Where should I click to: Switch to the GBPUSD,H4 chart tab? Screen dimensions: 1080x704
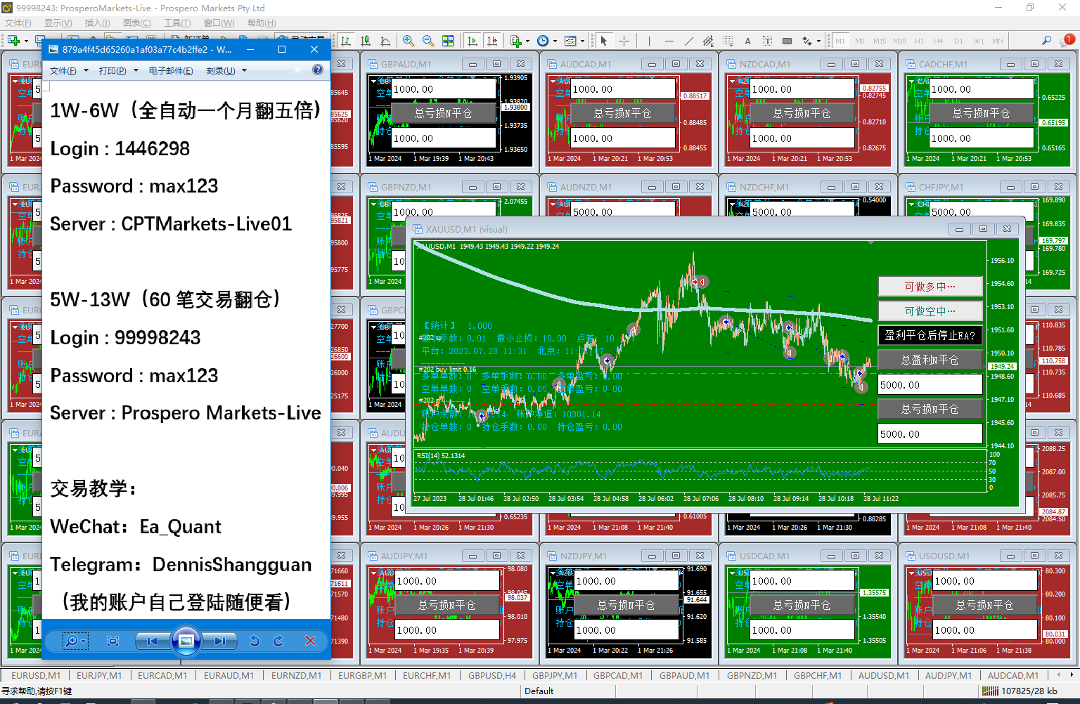click(x=492, y=675)
